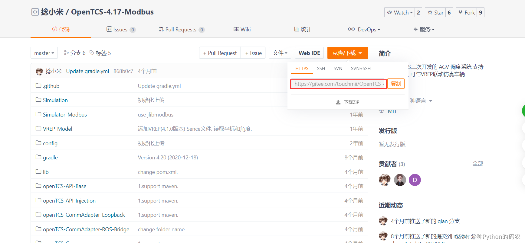This screenshot has width=525, height=243.
Task: Show the forks count 9
Action: 481,12
